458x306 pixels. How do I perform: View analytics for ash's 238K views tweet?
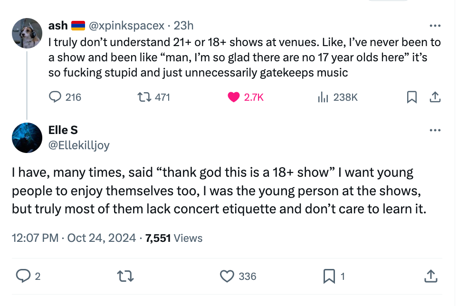(x=323, y=97)
